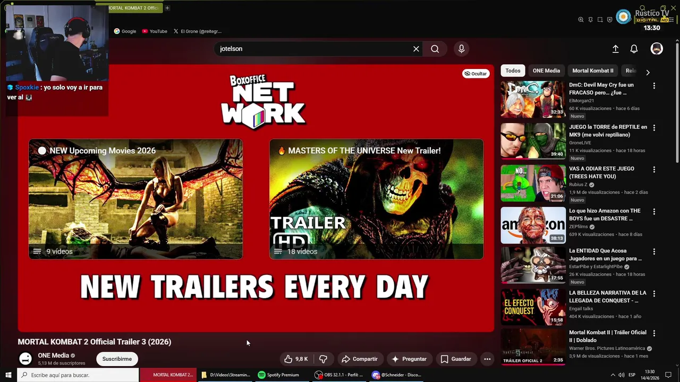Open 'La ENTIDAD Que Acosa Jugadores' video title
Image resolution: width=680 pixels, height=382 pixels.
[605, 255]
